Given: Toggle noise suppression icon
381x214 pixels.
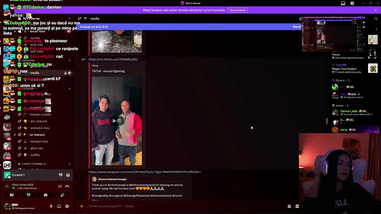Looking at the screenshot, I should (60, 186).
